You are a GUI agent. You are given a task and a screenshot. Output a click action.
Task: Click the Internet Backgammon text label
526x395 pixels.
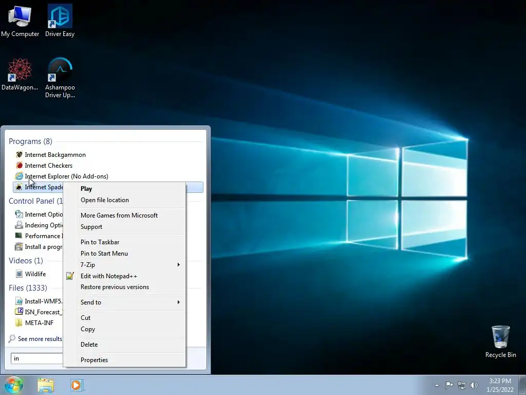pyautogui.click(x=55, y=155)
